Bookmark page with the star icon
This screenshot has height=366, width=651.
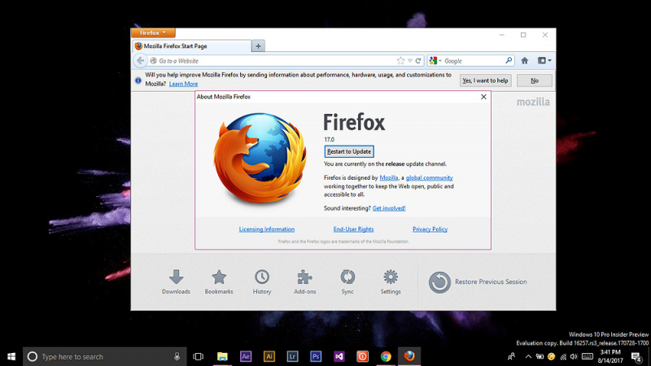click(x=400, y=61)
